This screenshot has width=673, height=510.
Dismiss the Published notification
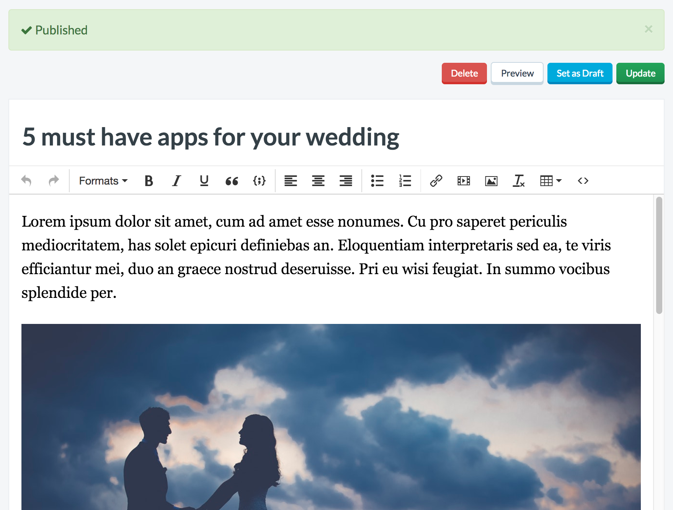[x=648, y=29]
